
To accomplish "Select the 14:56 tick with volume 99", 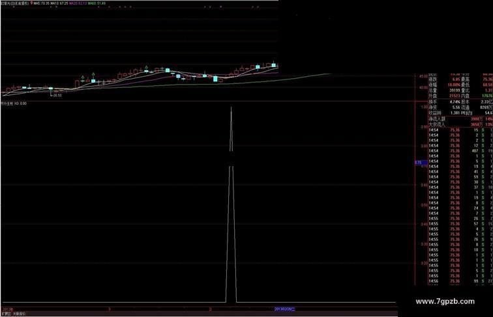I will [460, 281].
